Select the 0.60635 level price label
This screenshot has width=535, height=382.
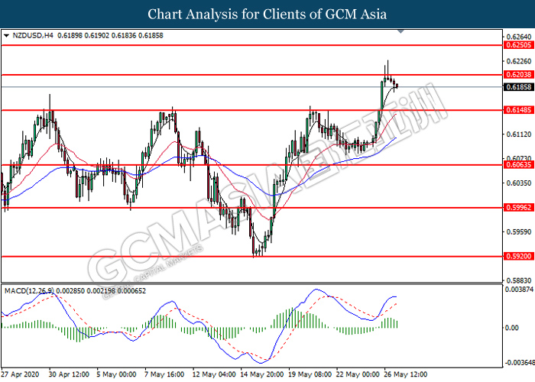tap(519, 165)
